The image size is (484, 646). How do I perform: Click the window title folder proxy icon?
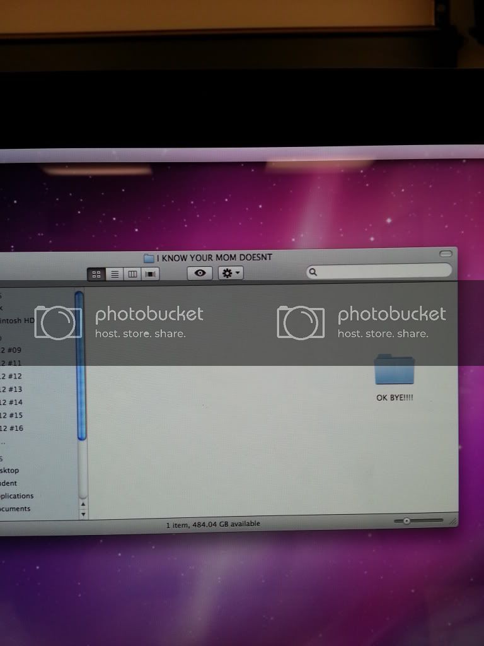(x=149, y=259)
